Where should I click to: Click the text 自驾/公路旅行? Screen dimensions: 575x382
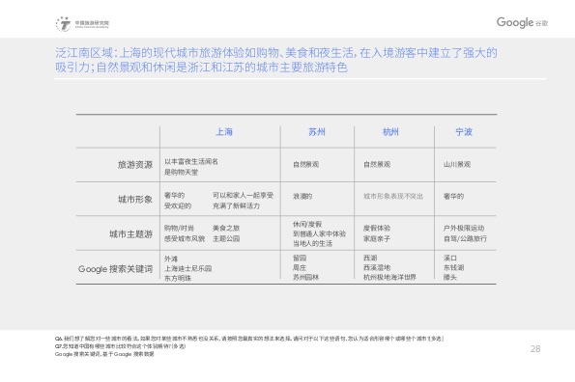(x=465, y=238)
